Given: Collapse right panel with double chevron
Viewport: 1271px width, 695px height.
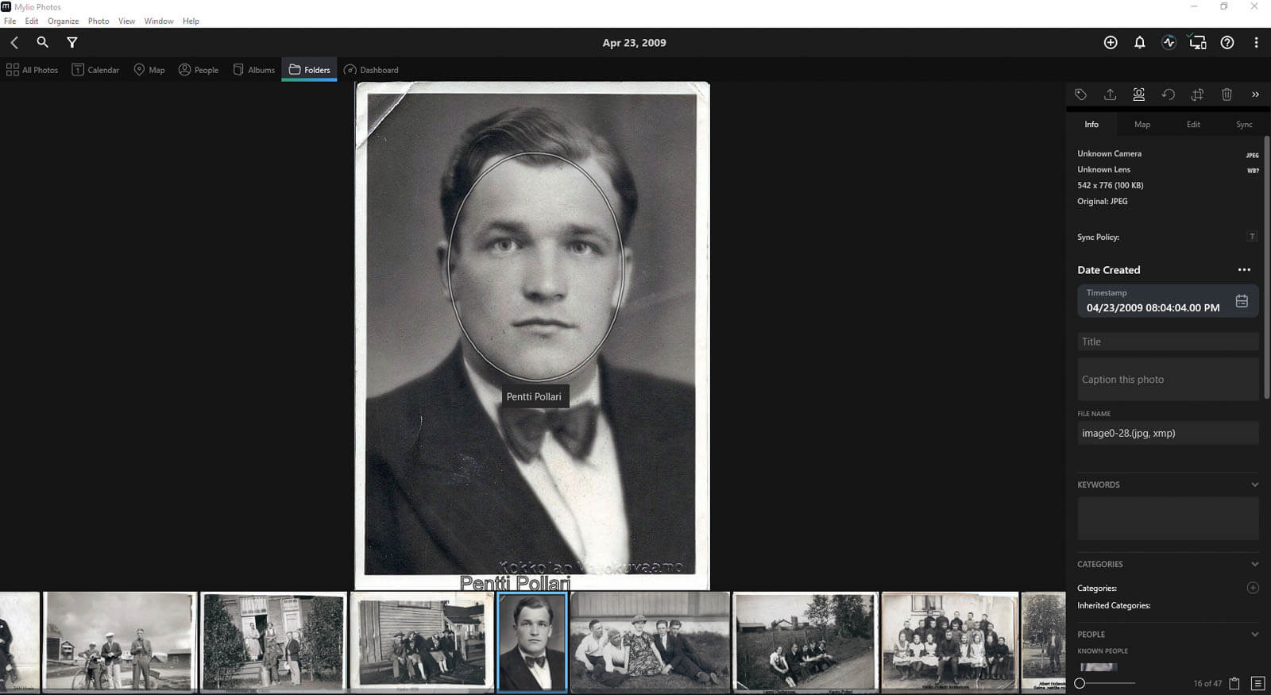Looking at the screenshot, I should click(1255, 95).
